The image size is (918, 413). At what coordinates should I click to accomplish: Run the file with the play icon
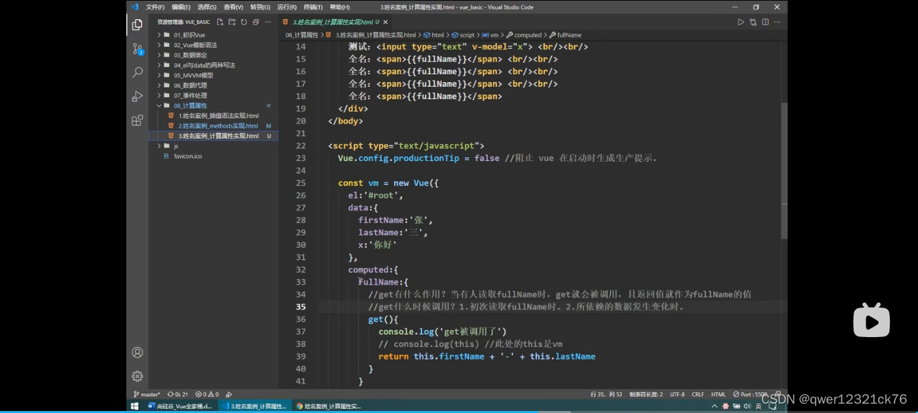741,22
